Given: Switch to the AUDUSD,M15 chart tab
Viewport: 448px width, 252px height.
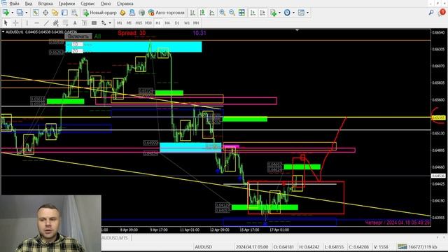Looking at the screenshot, I should click(115, 238).
